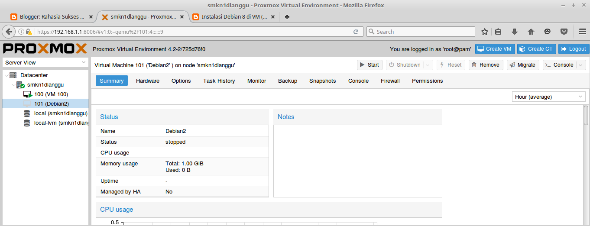The height and width of the screenshot is (226, 590).
Task: Open the Server View dropdown
Action: (45, 63)
